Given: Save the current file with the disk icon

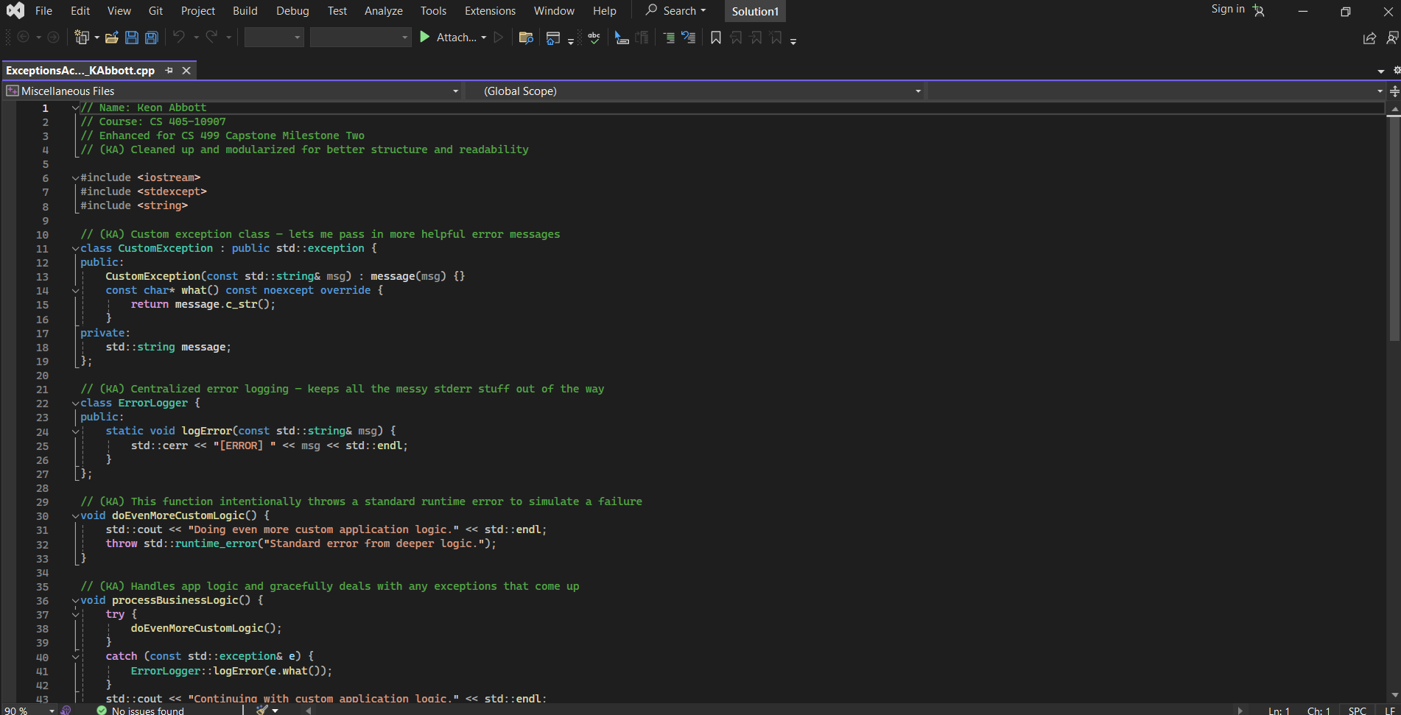Looking at the screenshot, I should (132, 38).
